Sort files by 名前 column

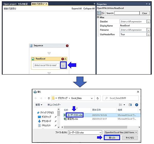pyautogui.click(x=66, y=110)
